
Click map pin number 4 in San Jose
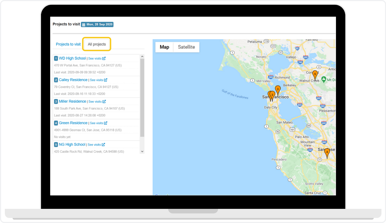(327, 152)
